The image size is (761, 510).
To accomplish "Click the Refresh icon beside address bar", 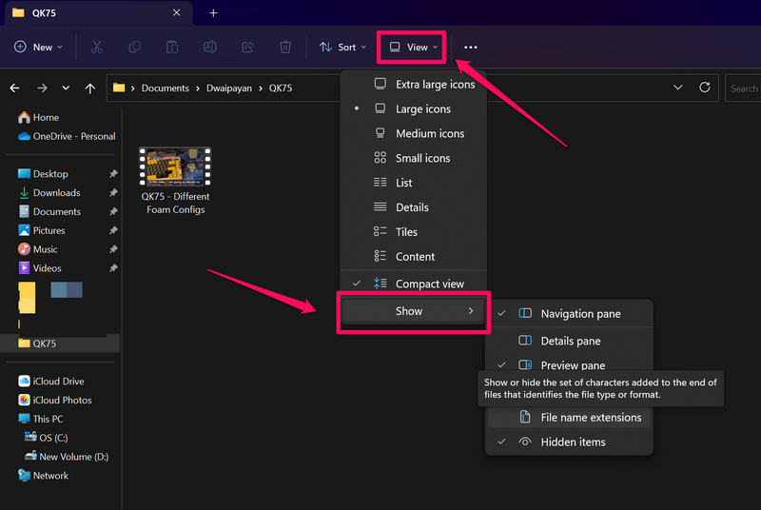I will 705,88.
